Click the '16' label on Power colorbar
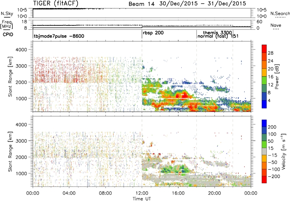290x201 pixels. 270,77
